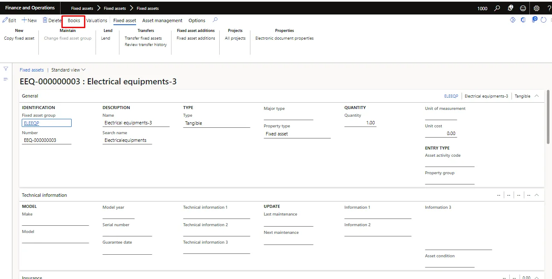Click Finance and Operations home title
The height and width of the screenshot is (279, 552).
click(x=30, y=8)
